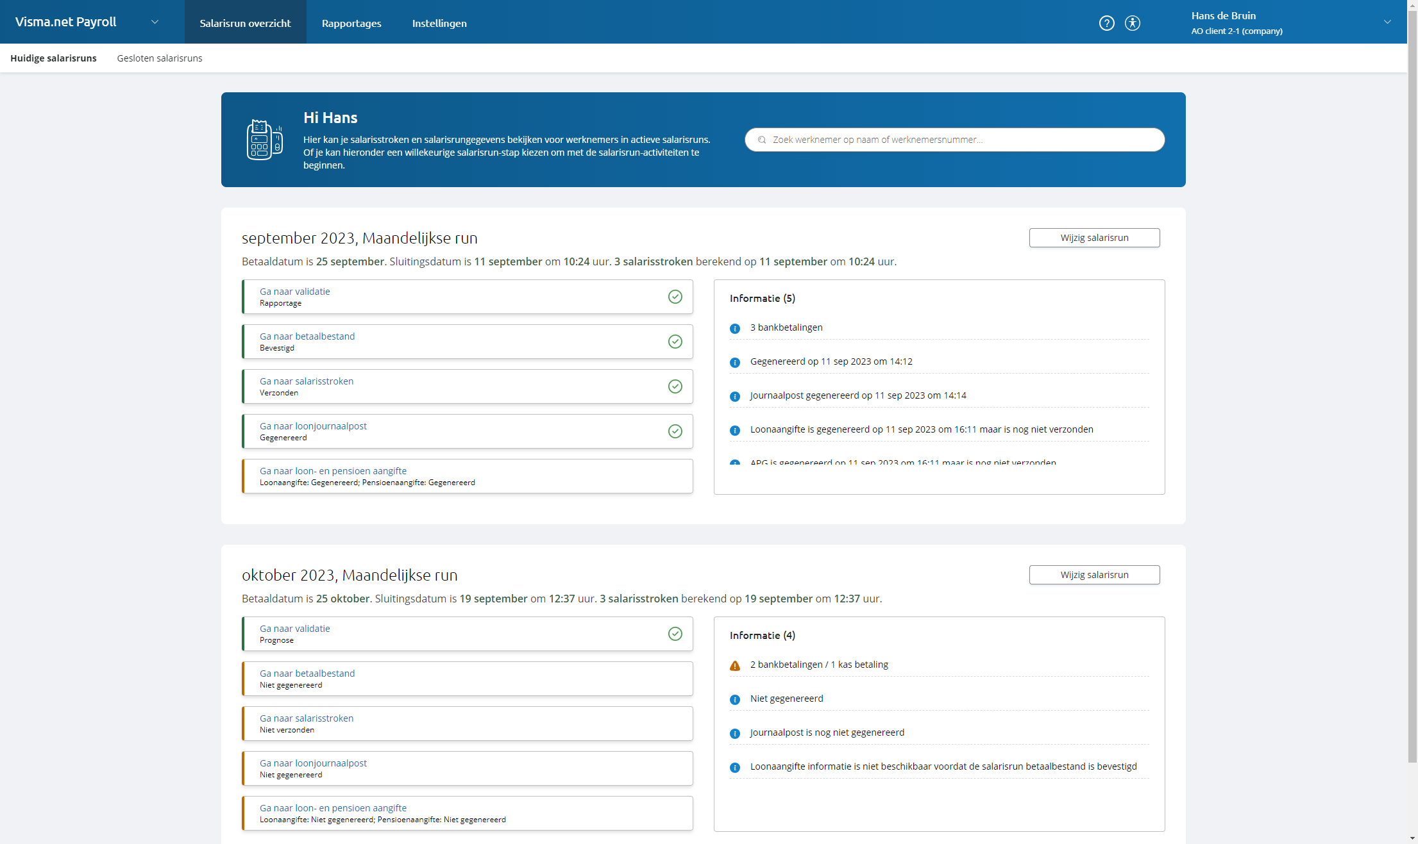Expand the Visma.net Payroll product switcher chevron

(155, 22)
